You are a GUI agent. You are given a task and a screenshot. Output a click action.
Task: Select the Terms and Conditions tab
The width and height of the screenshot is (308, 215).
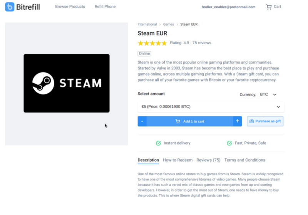(x=245, y=160)
